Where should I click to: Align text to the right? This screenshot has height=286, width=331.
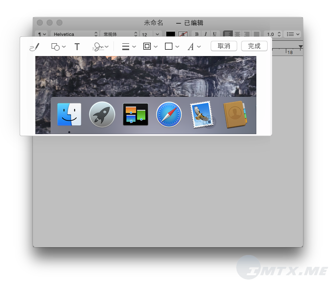click(x=247, y=34)
